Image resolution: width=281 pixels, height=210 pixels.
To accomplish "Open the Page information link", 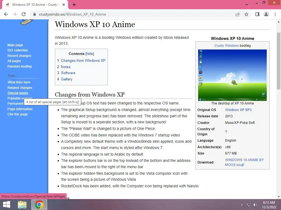I will [x=20, y=109].
